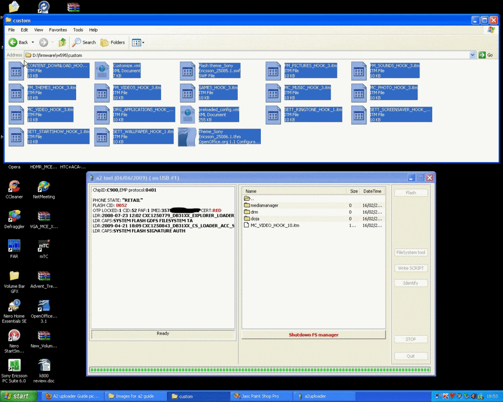Toggle the Folders pane button
Viewport: 503px width, 402px height.
tap(112, 43)
